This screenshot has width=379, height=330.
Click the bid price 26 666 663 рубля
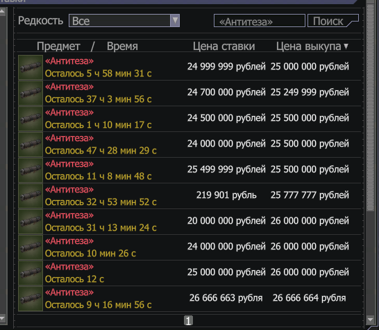[226, 298]
